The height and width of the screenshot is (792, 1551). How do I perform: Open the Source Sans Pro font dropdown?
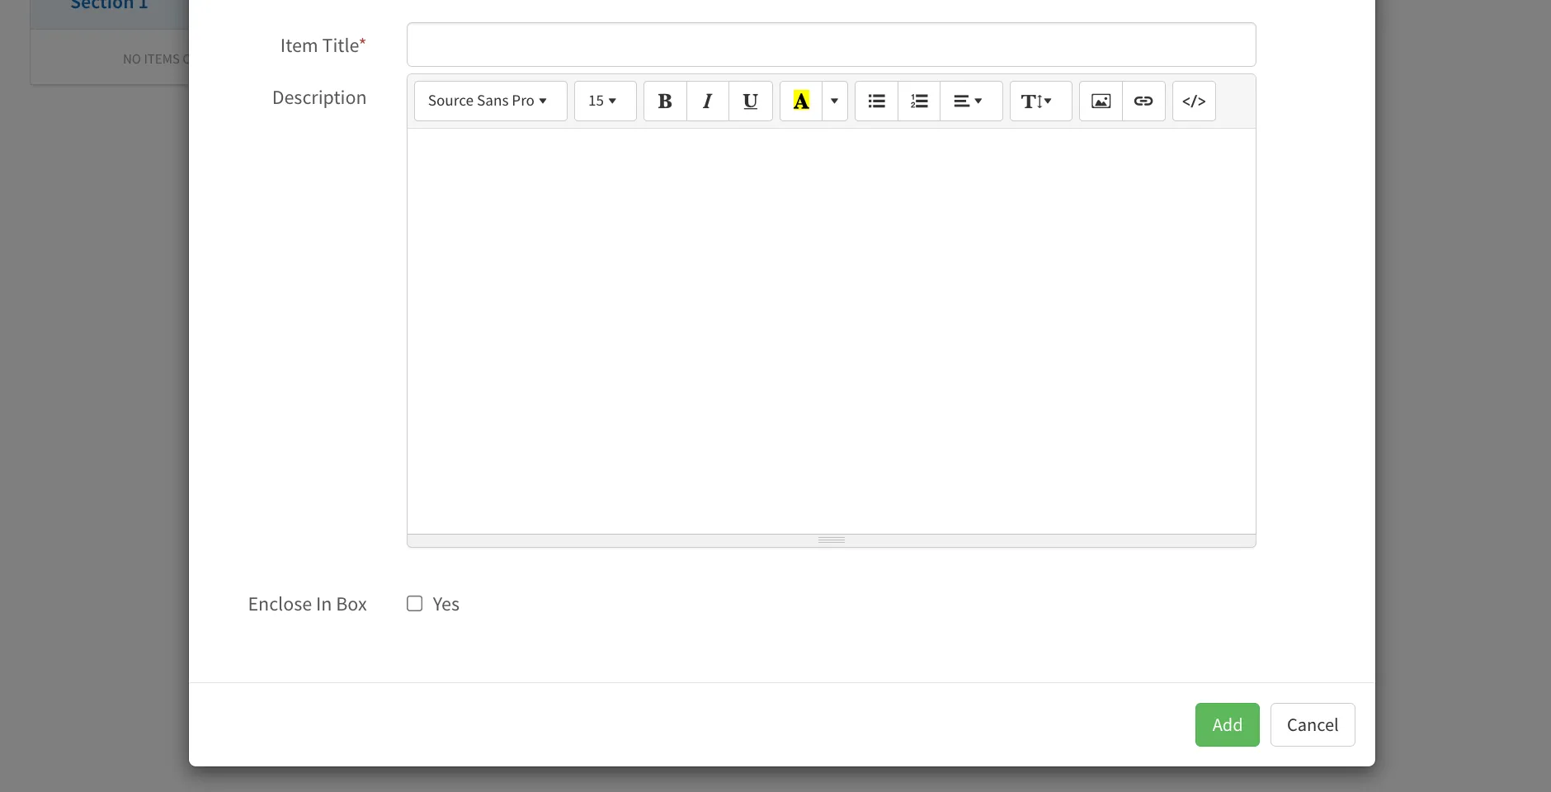[x=490, y=101]
